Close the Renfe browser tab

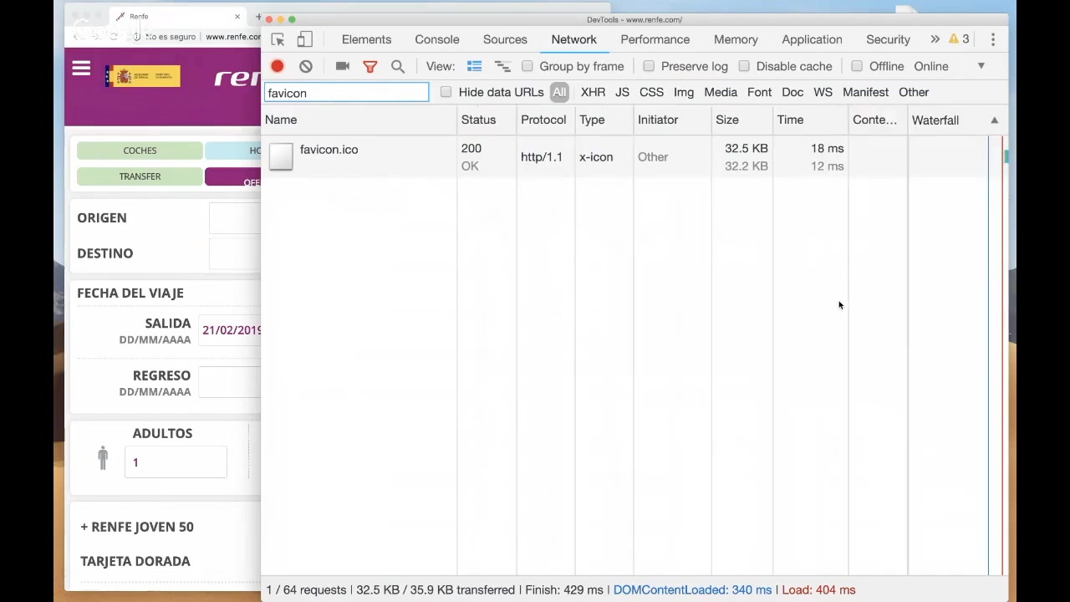pyautogui.click(x=237, y=17)
